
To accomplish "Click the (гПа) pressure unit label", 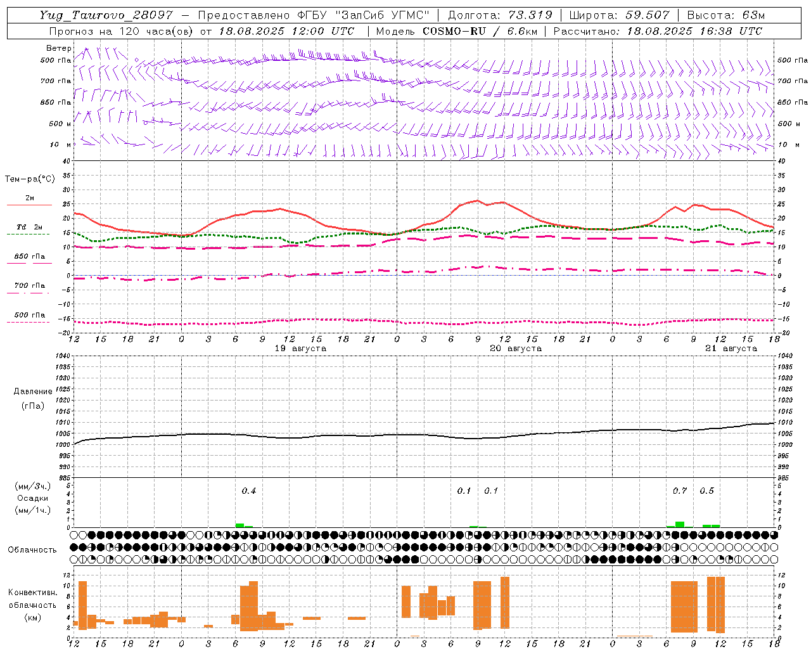I will (x=33, y=406).
